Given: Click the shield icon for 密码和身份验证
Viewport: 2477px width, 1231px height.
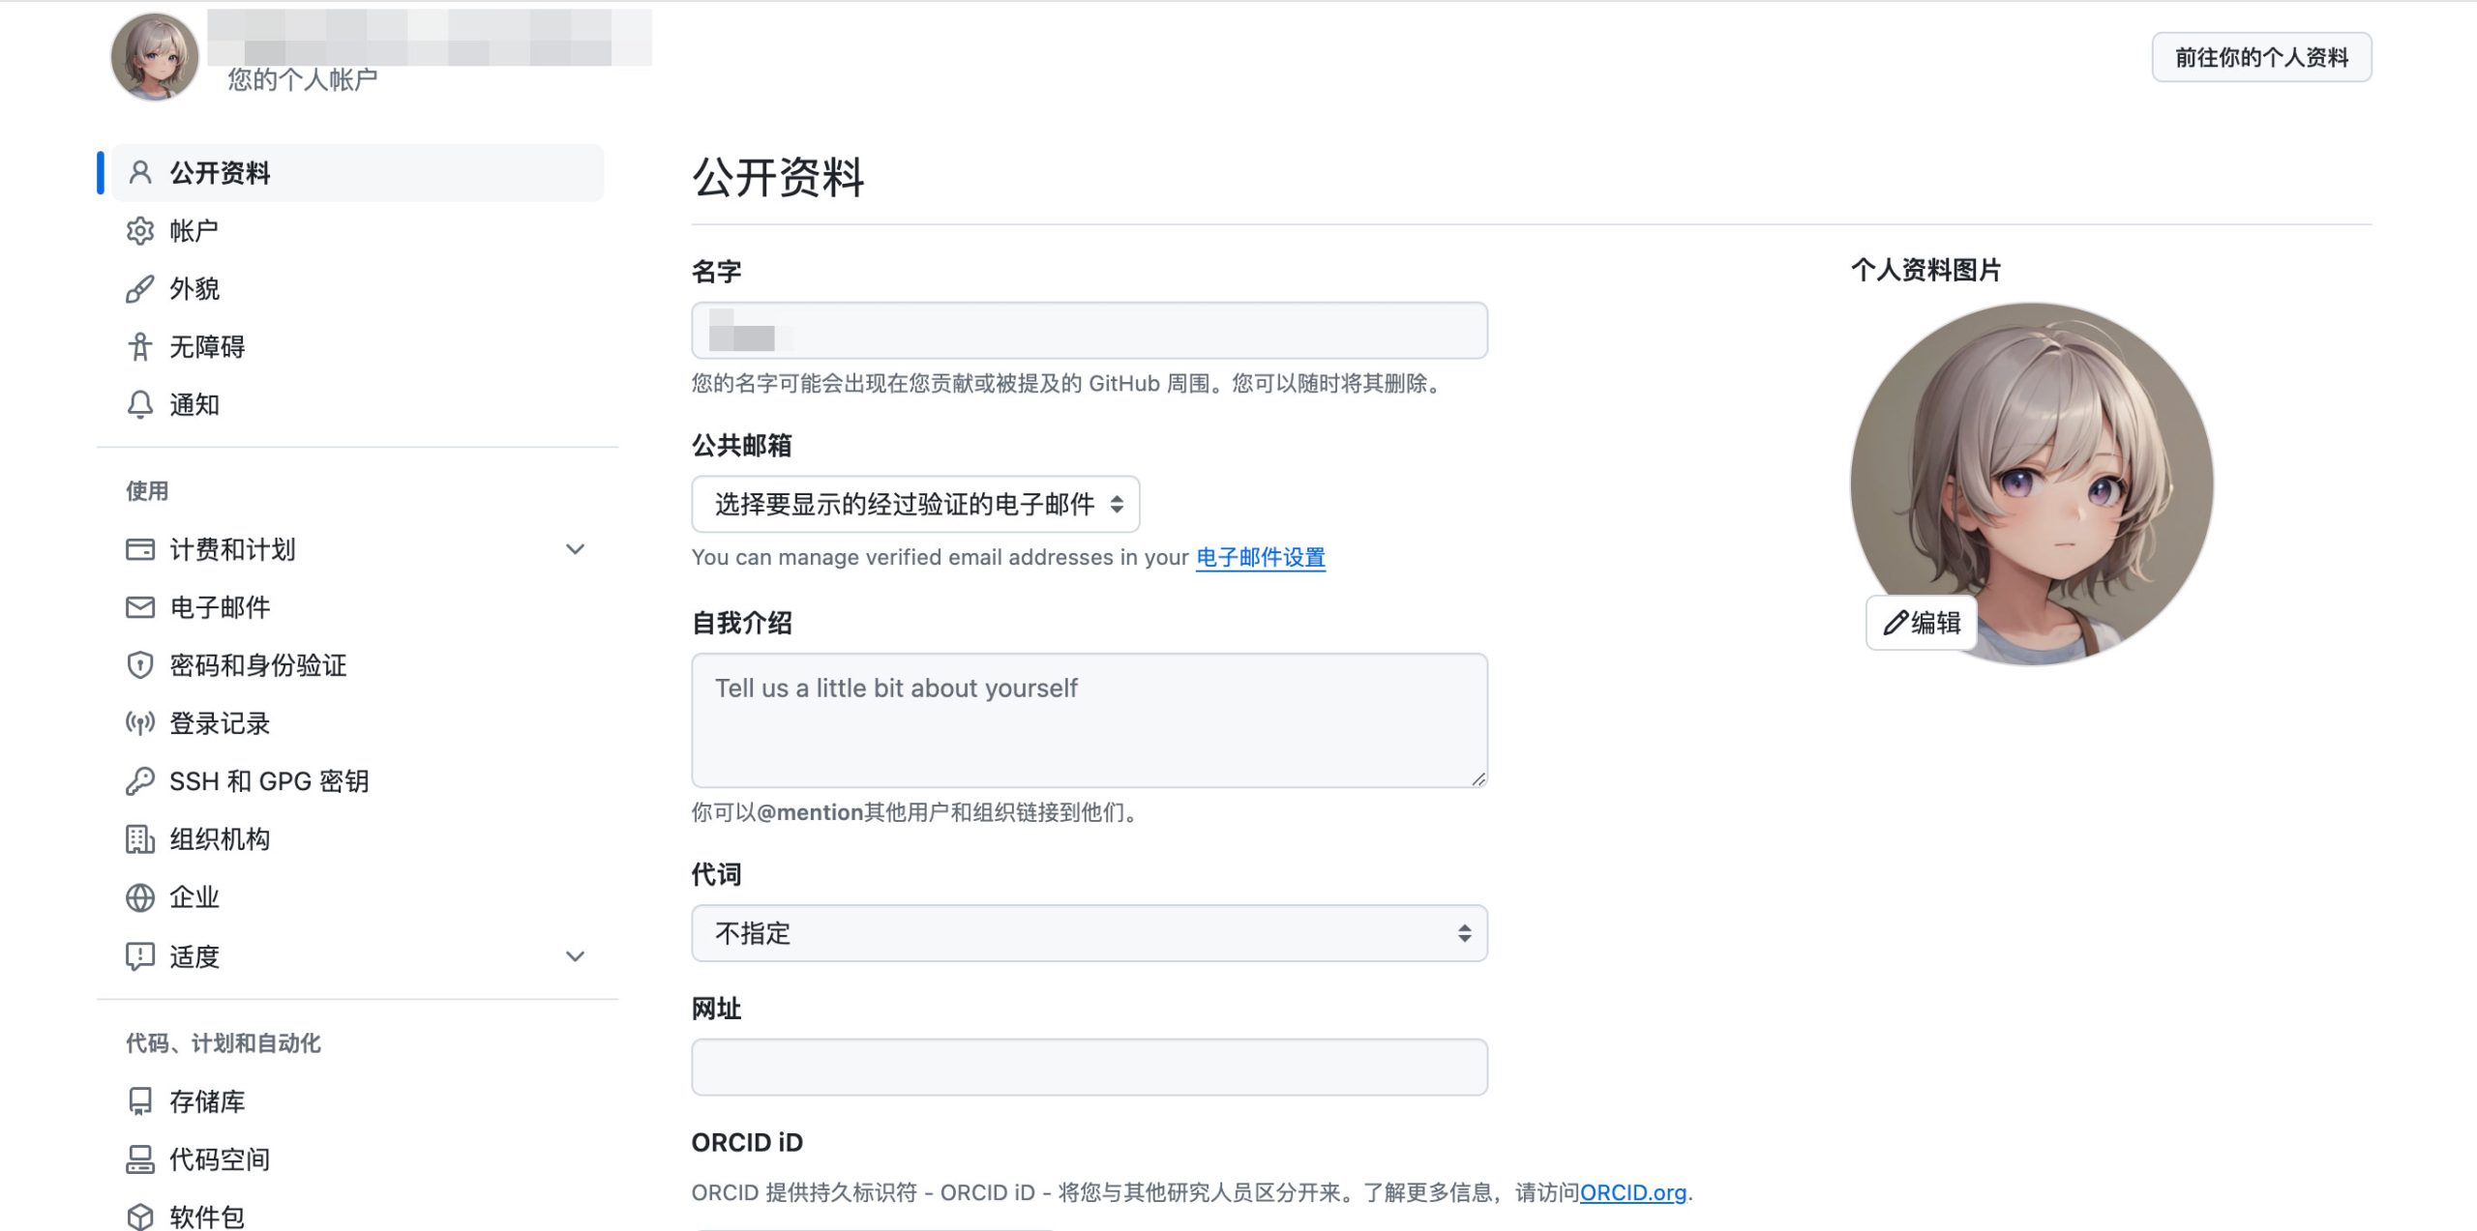Looking at the screenshot, I should pyautogui.click(x=140, y=665).
